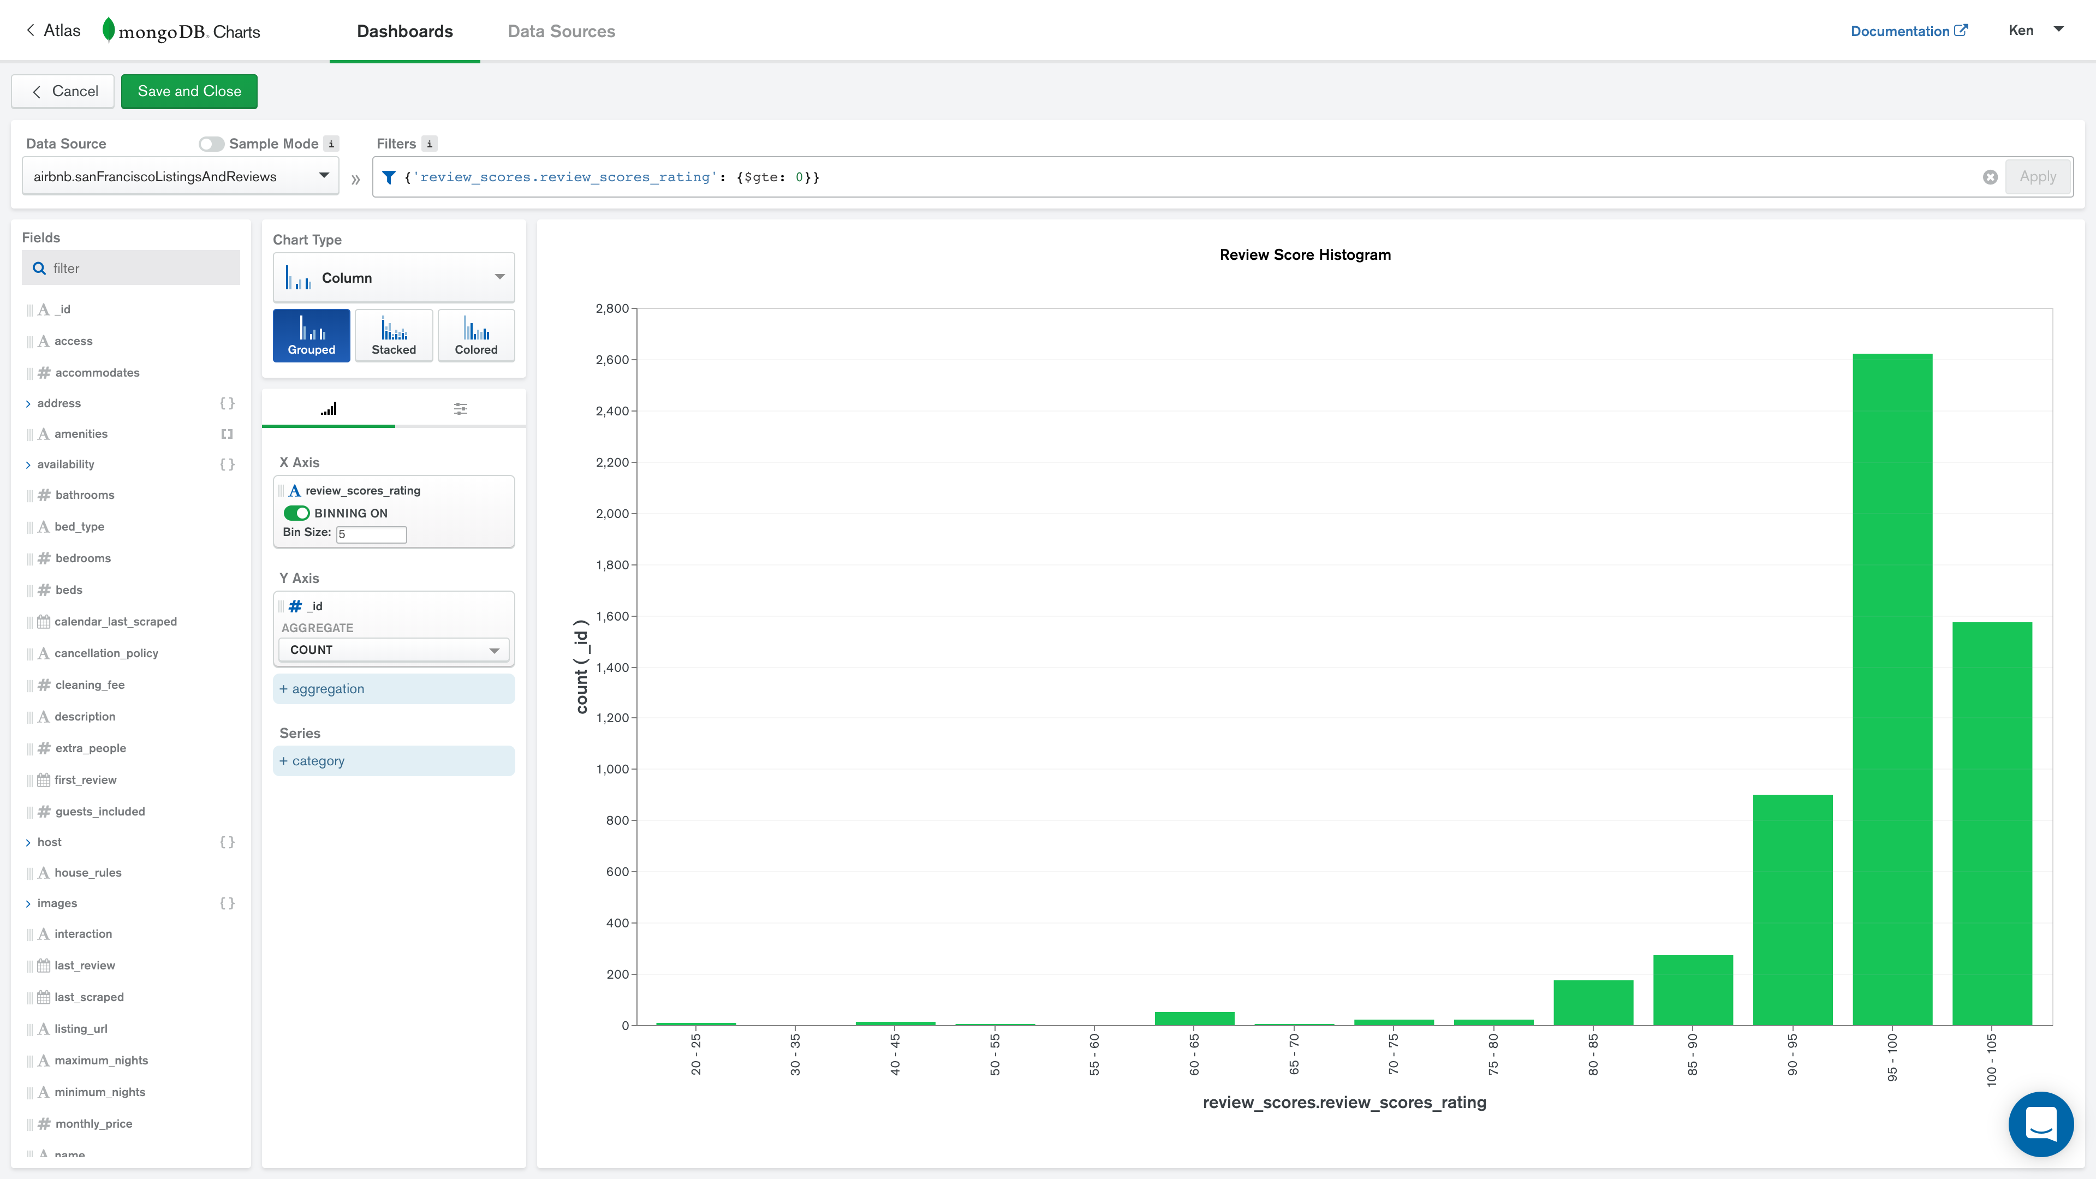Switch to the Data Sources tab
This screenshot has height=1179, width=2096.
point(562,31)
